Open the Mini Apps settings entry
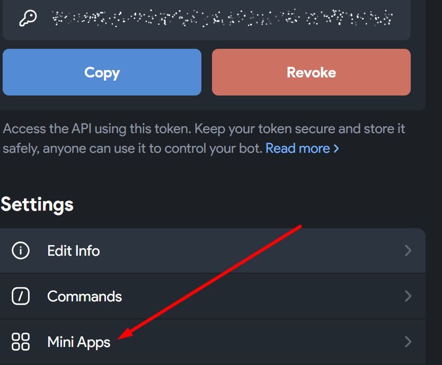The width and height of the screenshot is (442, 365). click(x=79, y=342)
